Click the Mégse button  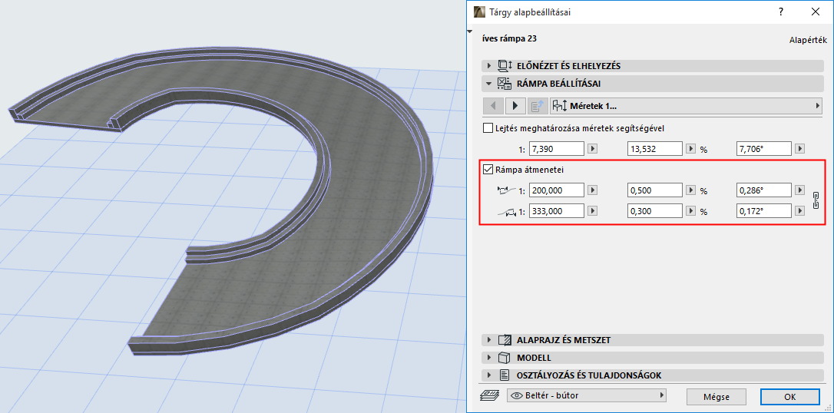717,397
